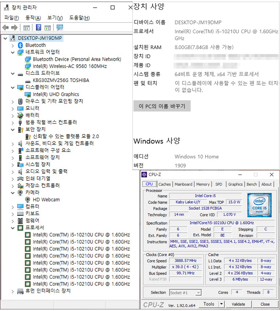Click the 디스크 드라이브 category icon
This screenshot has width=280, height=311.
(x=20, y=75)
